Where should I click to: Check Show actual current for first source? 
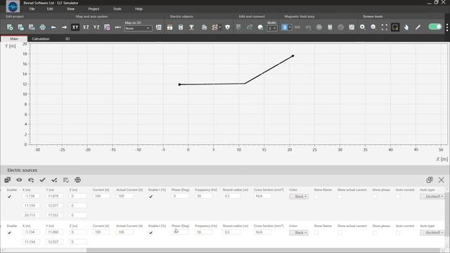point(340,197)
